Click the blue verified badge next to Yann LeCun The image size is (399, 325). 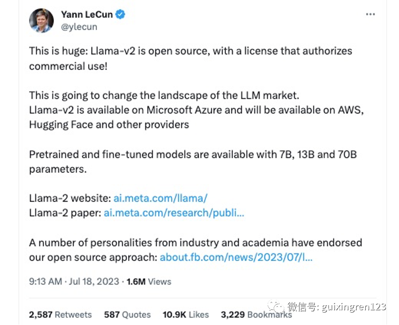click(119, 14)
